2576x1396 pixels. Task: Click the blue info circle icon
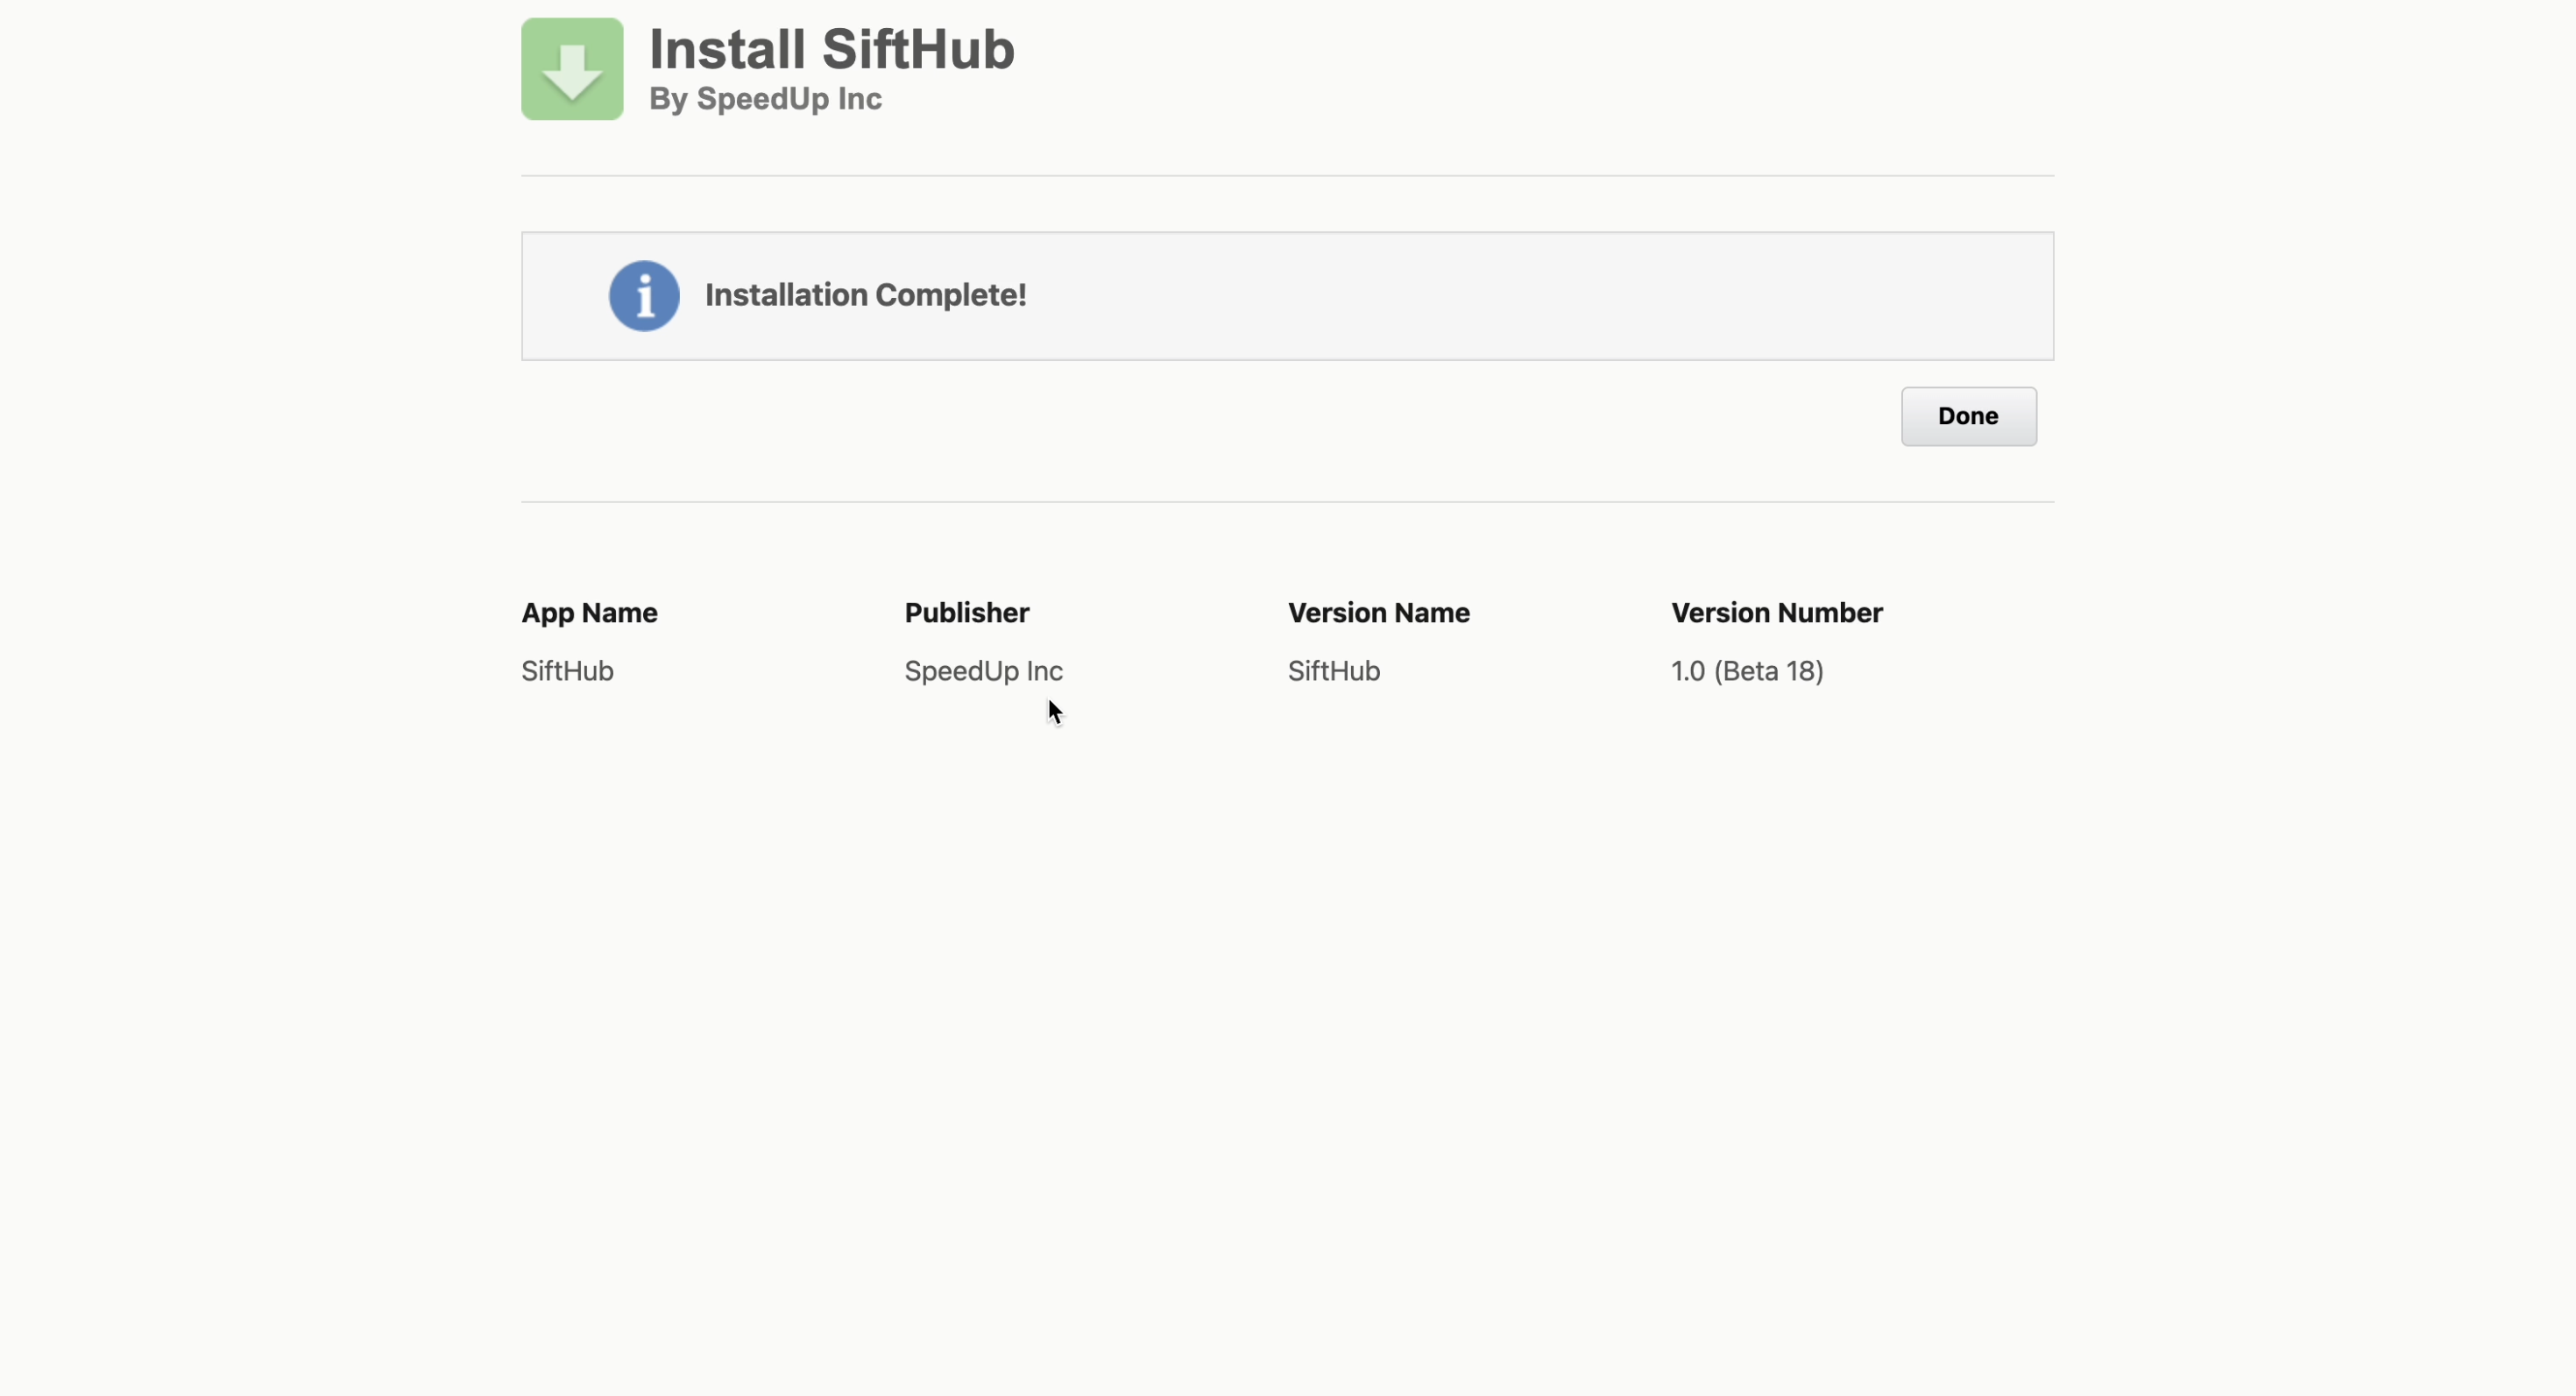pos(644,296)
